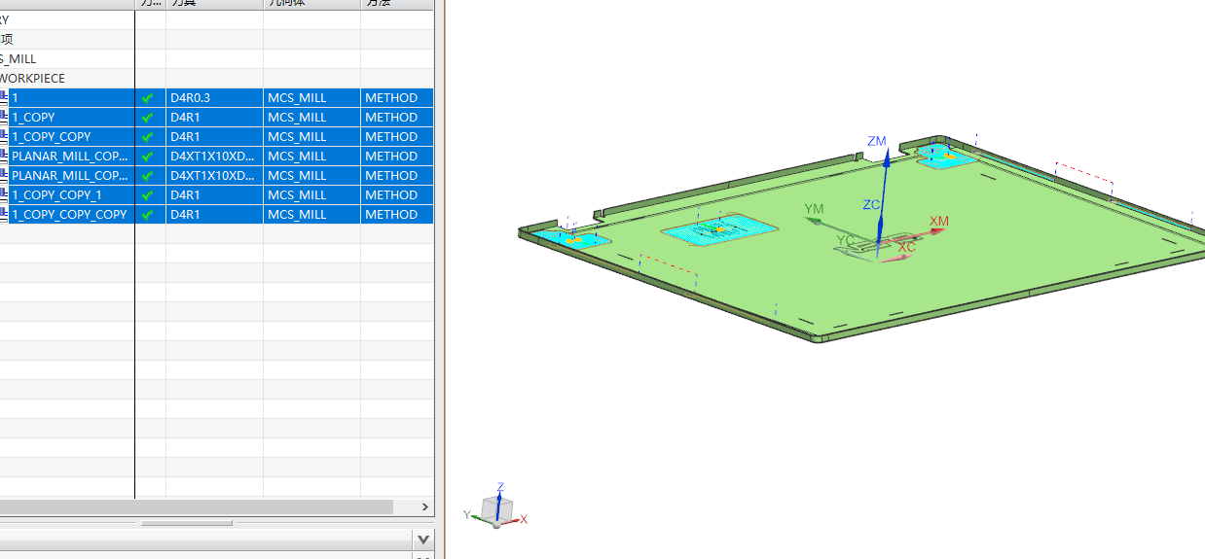Click green checkmark in the 1_COPY_COPY_COPY row
This screenshot has width=1205, height=559.
point(147,215)
